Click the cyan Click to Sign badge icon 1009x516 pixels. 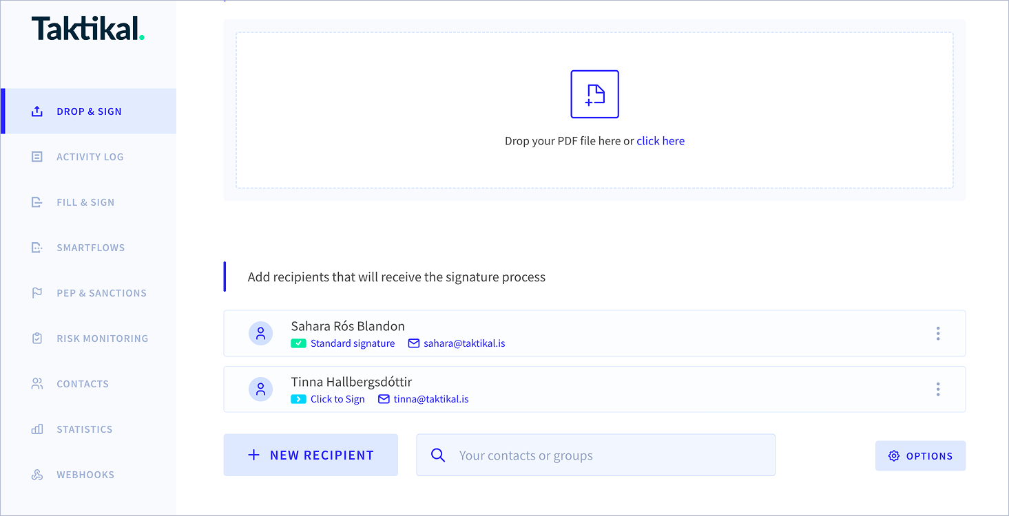pos(298,399)
